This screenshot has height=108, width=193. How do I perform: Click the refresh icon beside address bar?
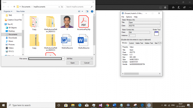(x=62, y=7)
